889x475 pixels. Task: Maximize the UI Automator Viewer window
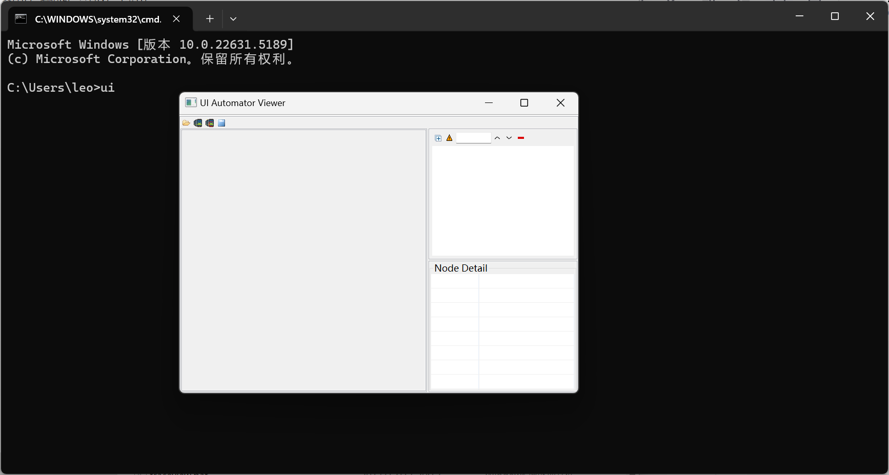pos(524,102)
